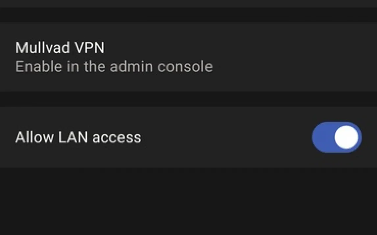Click the word "access" in the LAN row

(117, 138)
